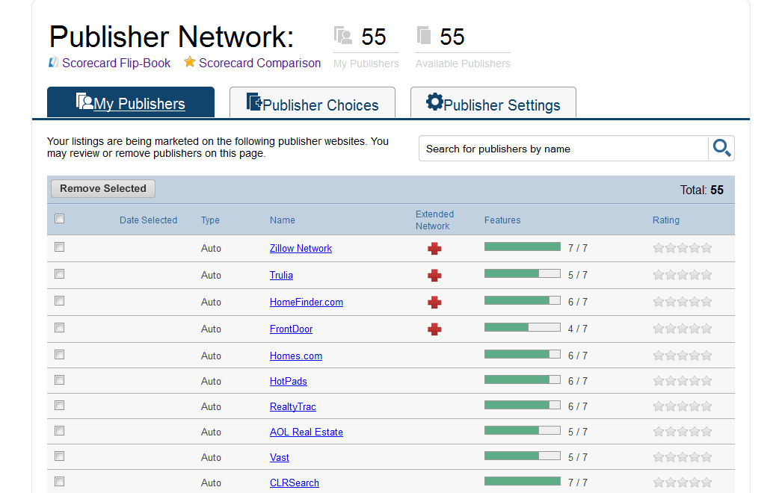Open the HomeFinder.com publisher link
Image resolution: width=782 pixels, height=493 pixels.
307,302
